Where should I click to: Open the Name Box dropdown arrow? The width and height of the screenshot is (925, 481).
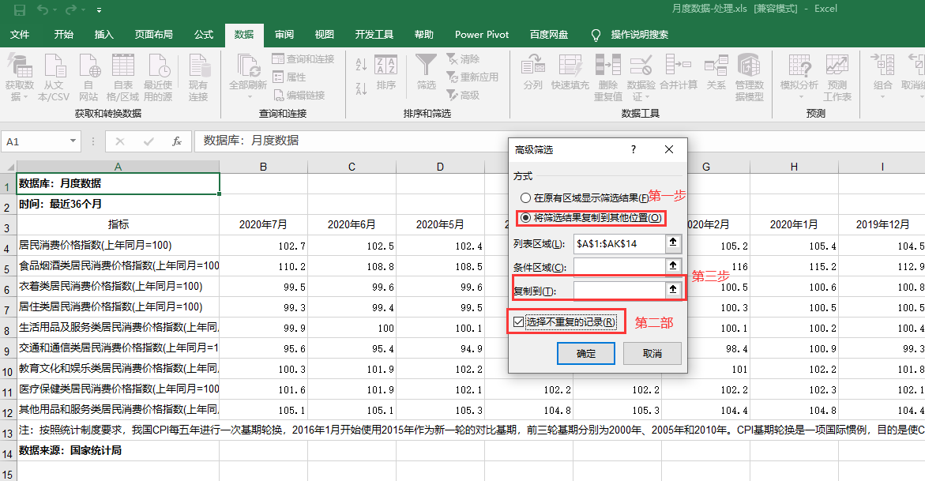pos(73,141)
